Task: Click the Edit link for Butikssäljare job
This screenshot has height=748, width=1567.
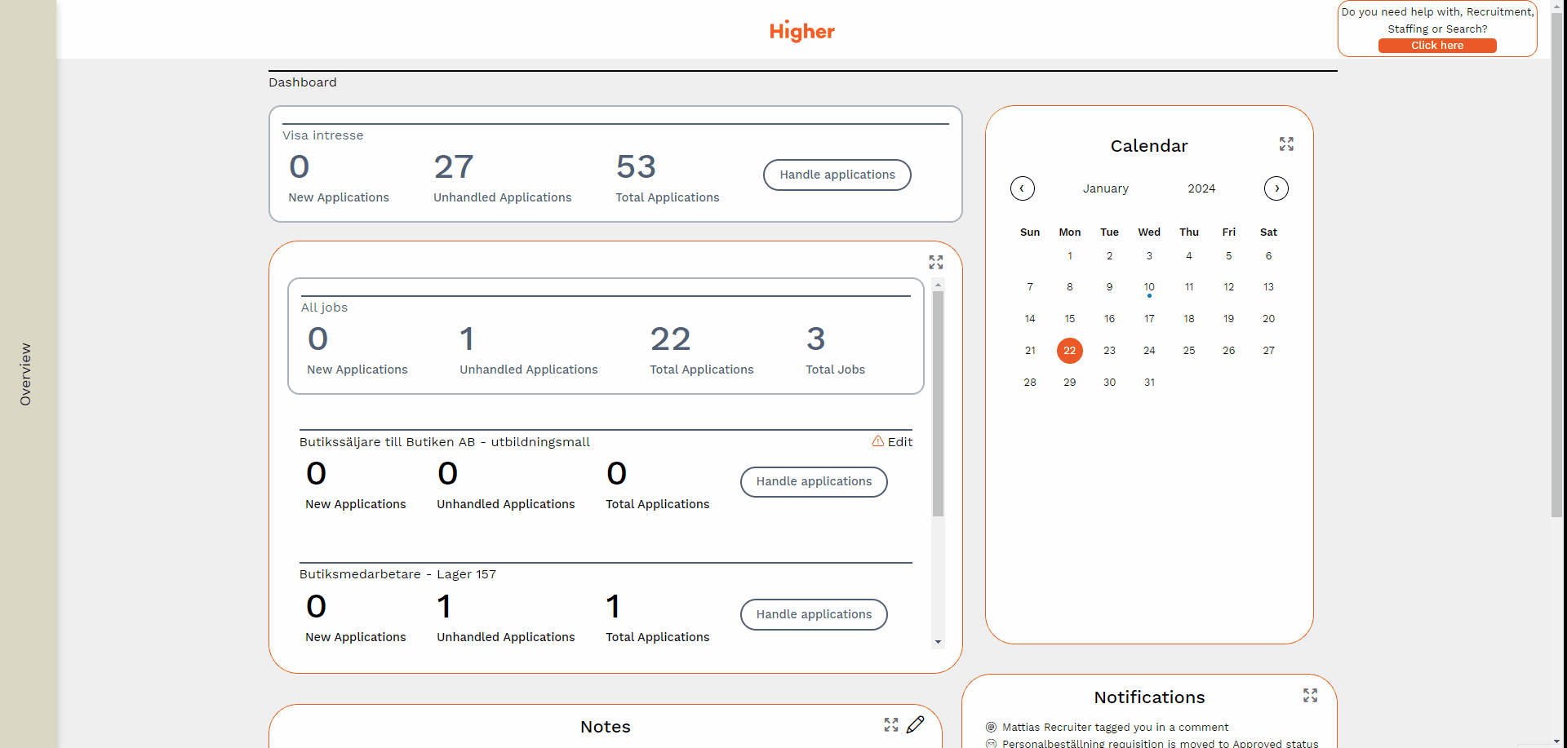Action: click(x=899, y=441)
